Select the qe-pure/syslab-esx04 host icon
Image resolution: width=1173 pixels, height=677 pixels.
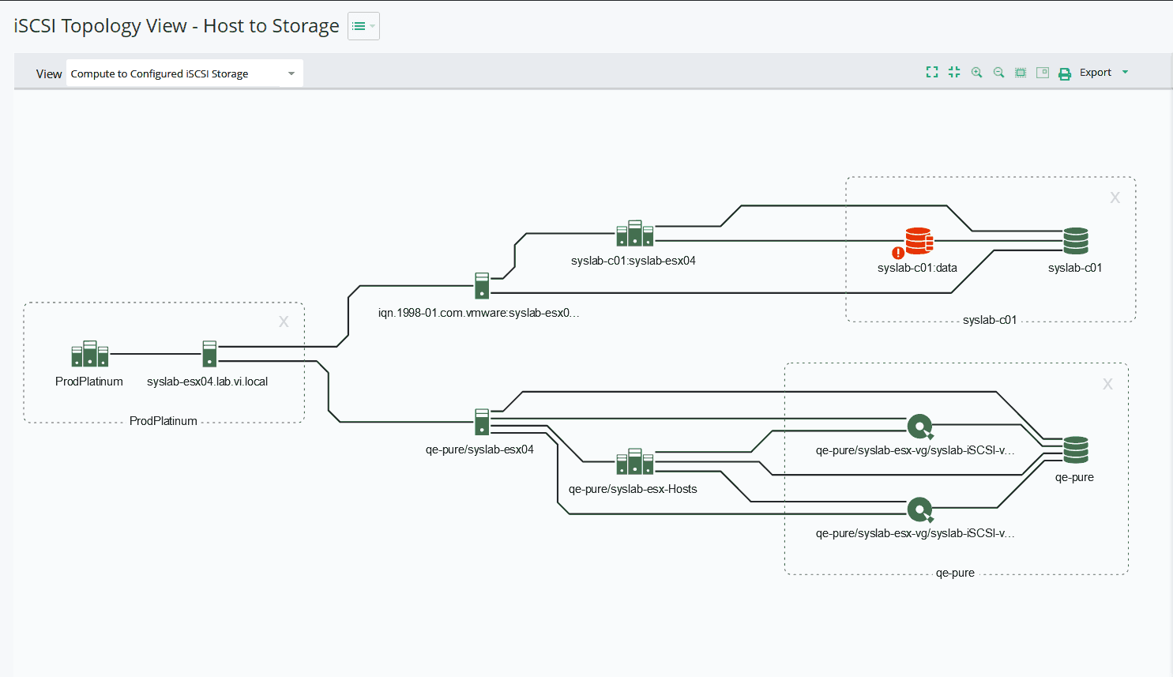click(x=482, y=422)
